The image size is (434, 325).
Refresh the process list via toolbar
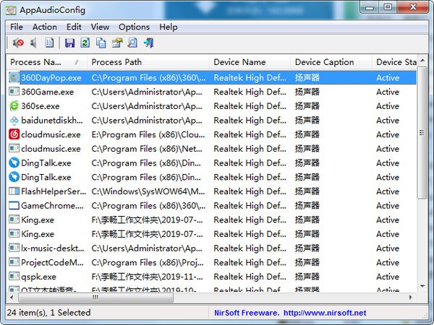tap(85, 43)
